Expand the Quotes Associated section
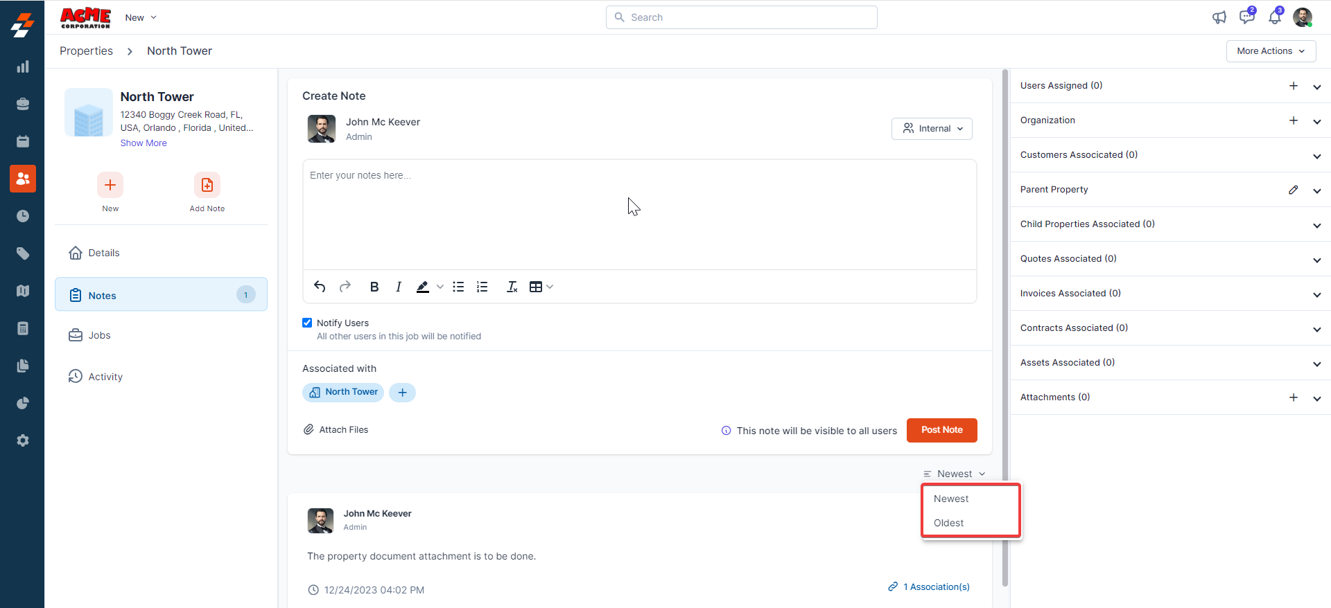The width and height of the screenshot is (1331, 608). [1316, 260]
